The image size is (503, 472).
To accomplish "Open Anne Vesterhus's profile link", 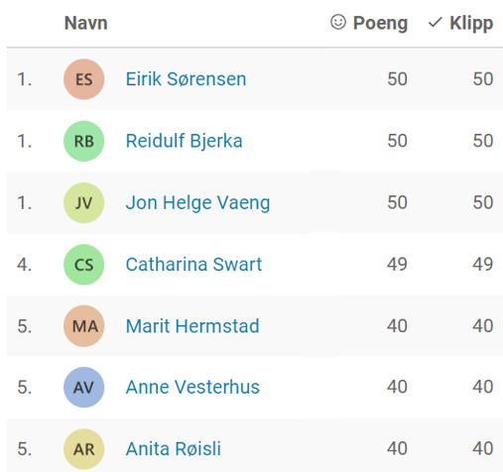I will (192, 387).
